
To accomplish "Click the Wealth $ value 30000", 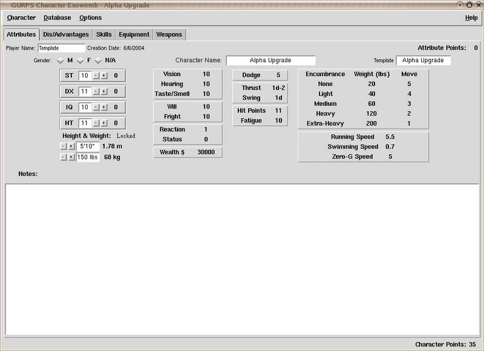I will pyautogui.click(x=206, y=152).
